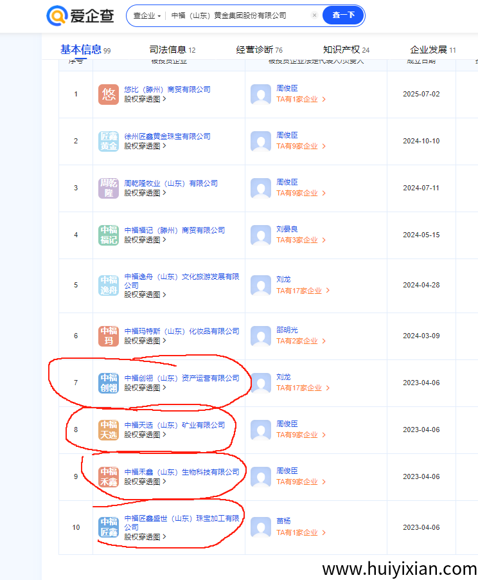Click the avatar next to 邵明光
Screen dimensions: 478x580
[261, 336]
